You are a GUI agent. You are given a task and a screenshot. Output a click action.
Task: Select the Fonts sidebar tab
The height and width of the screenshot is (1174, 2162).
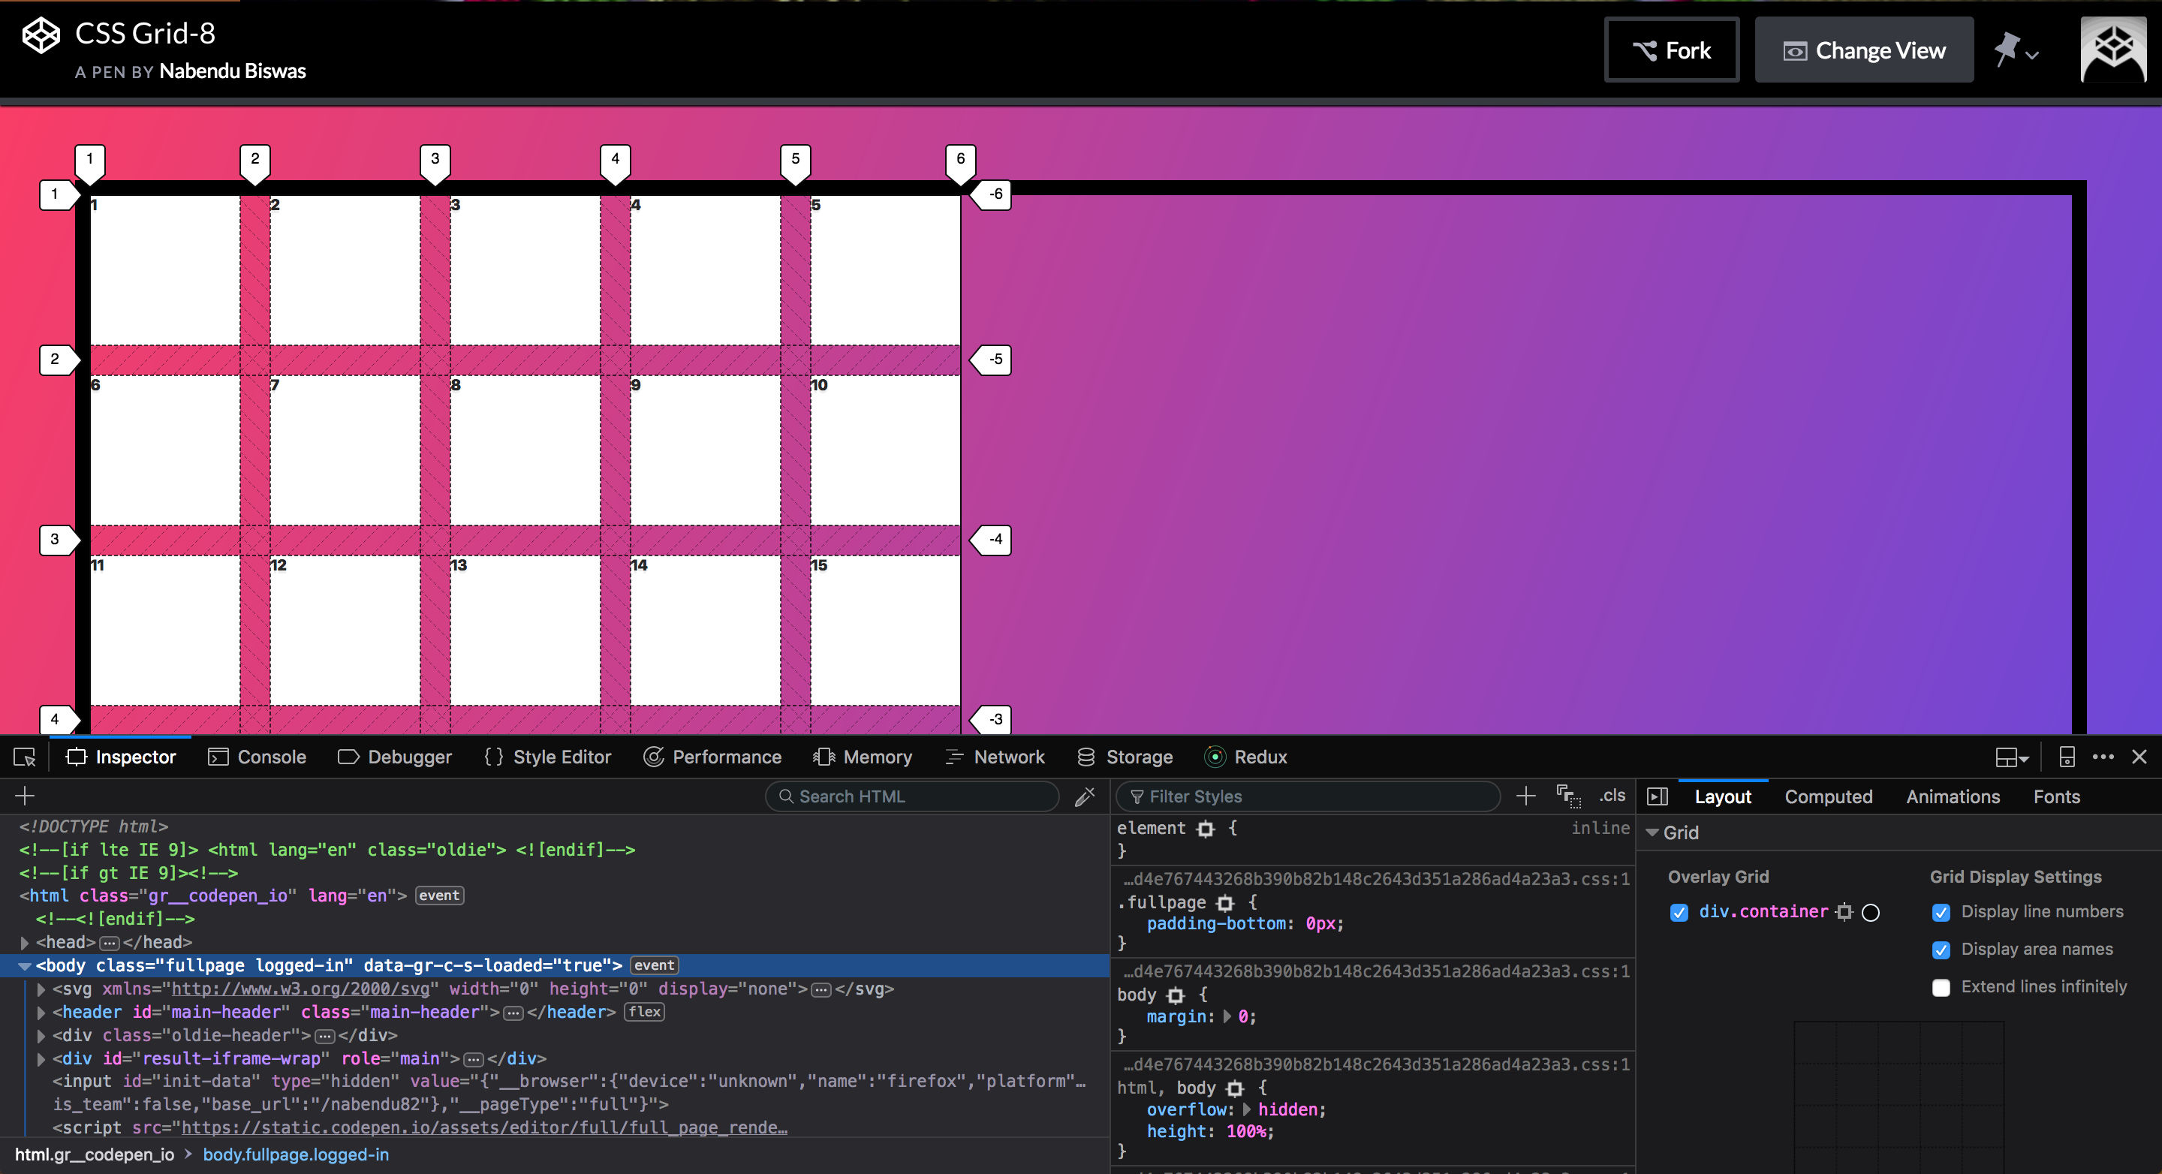pos(2056,796)
